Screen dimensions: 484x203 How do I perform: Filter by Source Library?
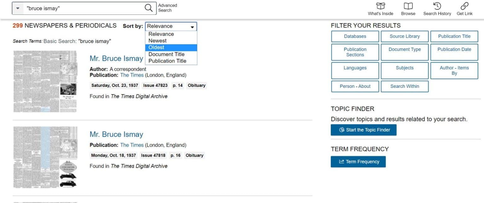tap(405, 37)
